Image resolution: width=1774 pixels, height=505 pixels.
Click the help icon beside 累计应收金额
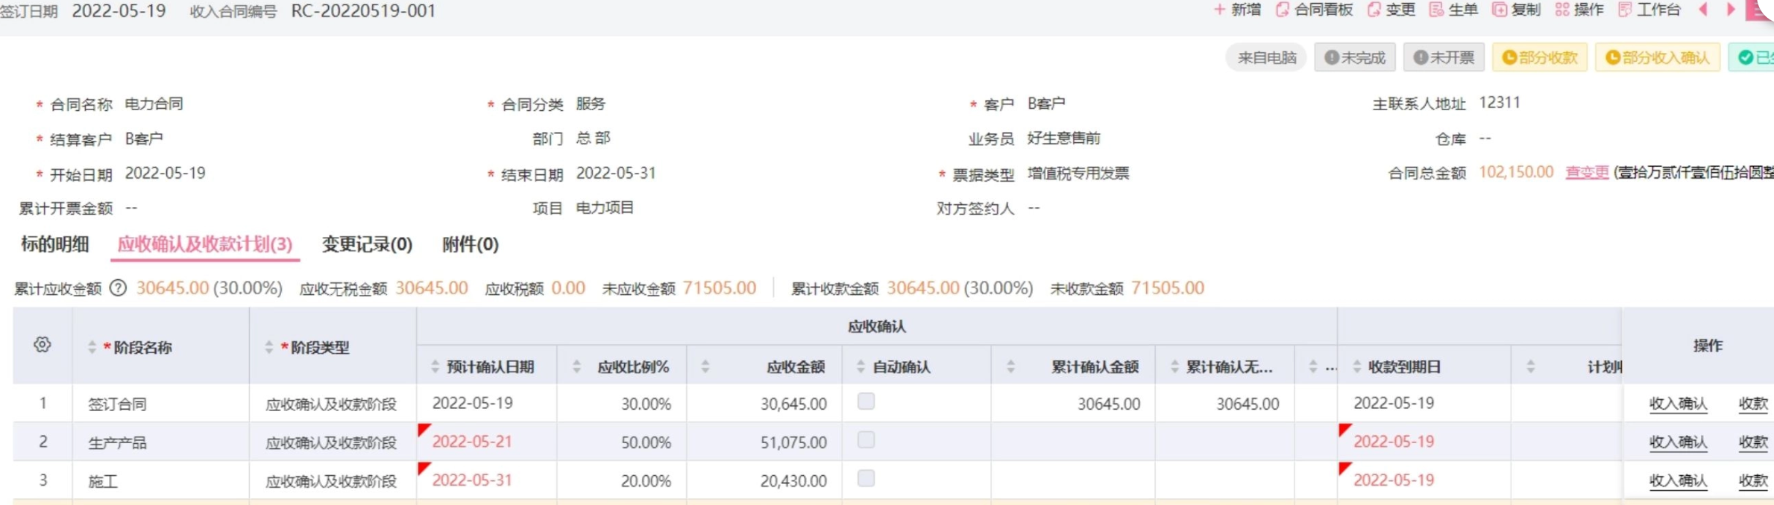118,288
